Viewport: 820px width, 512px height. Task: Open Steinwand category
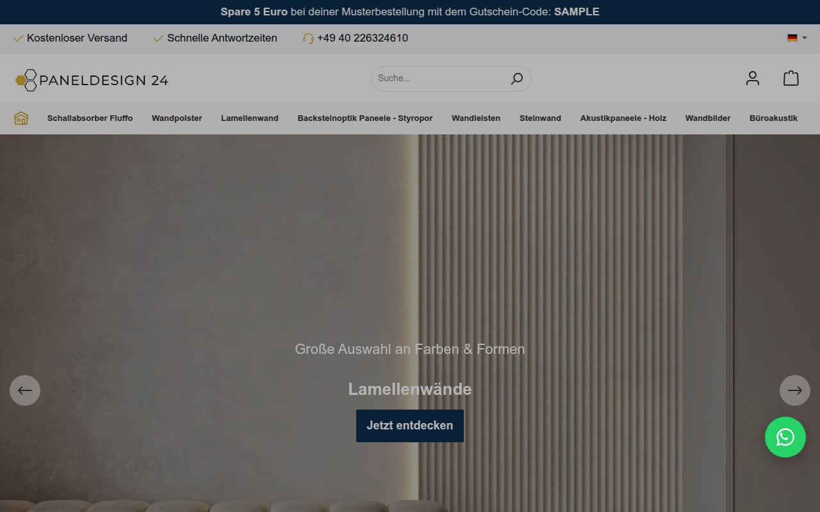(540, 118)
